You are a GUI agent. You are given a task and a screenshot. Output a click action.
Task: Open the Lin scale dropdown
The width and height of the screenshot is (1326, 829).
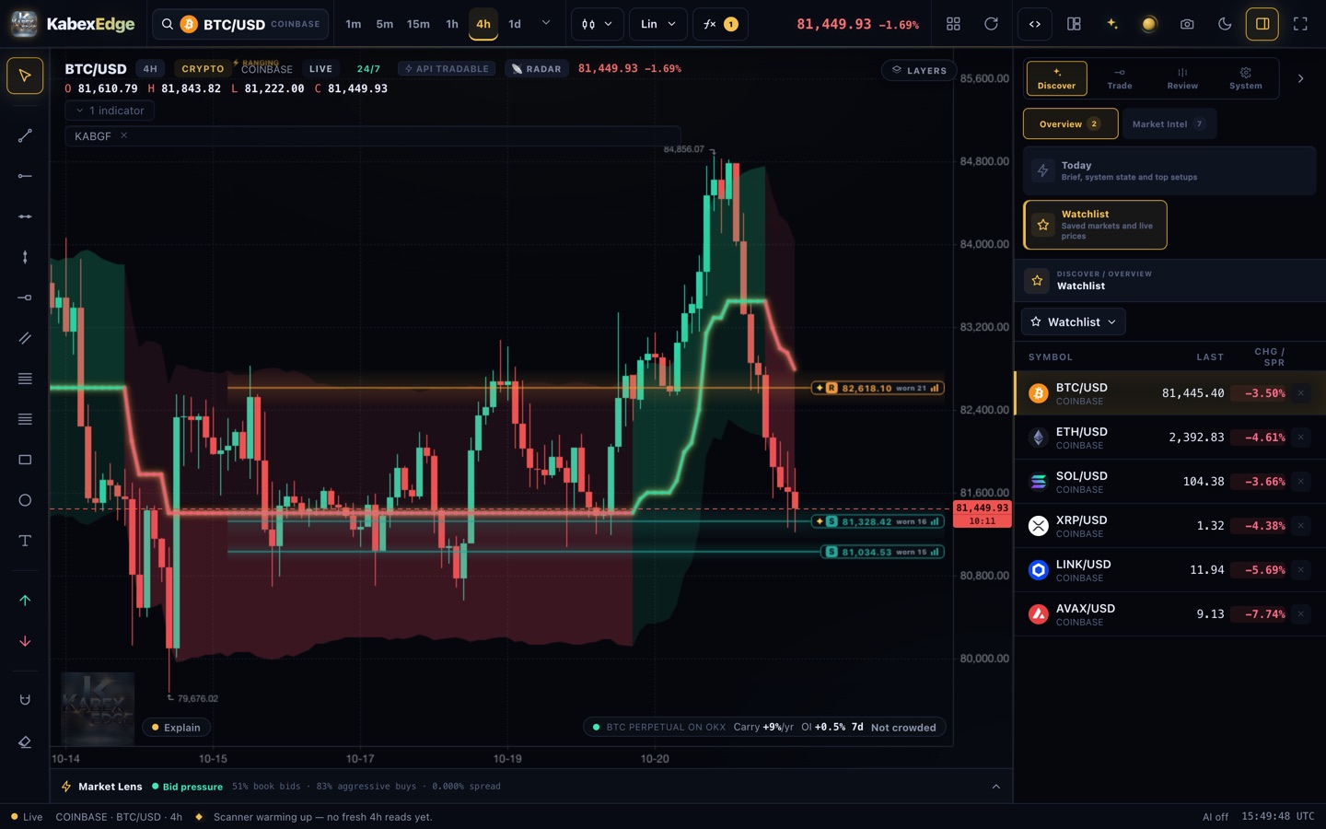pos(657,24)
